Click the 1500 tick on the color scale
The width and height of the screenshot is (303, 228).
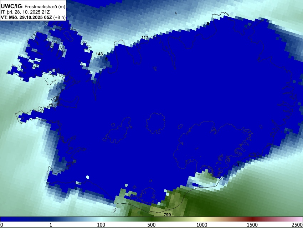[252, 225]
